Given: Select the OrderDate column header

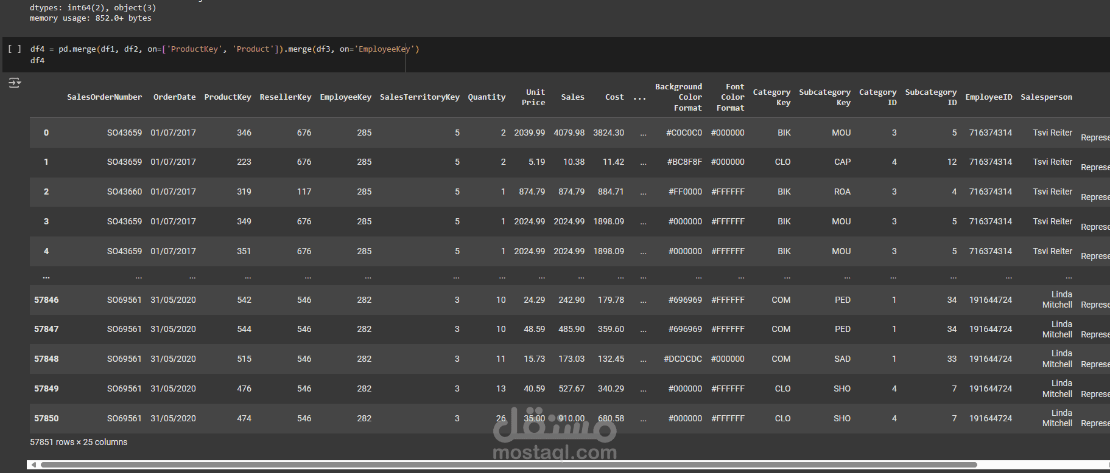Looking at the screenshot, I should pyautogui.click(x=174, y=97).
